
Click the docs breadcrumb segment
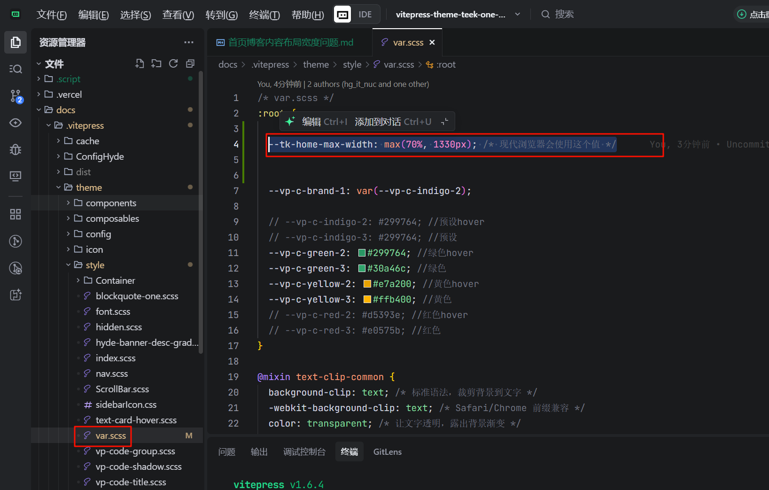[x=228, y=64]
